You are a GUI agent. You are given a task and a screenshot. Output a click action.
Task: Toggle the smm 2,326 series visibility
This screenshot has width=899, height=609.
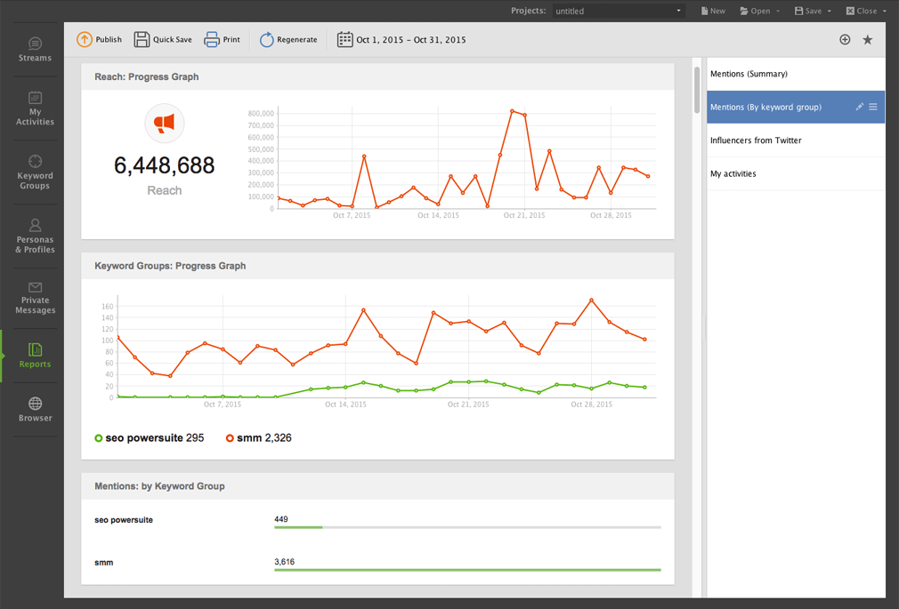pos(258,437)
